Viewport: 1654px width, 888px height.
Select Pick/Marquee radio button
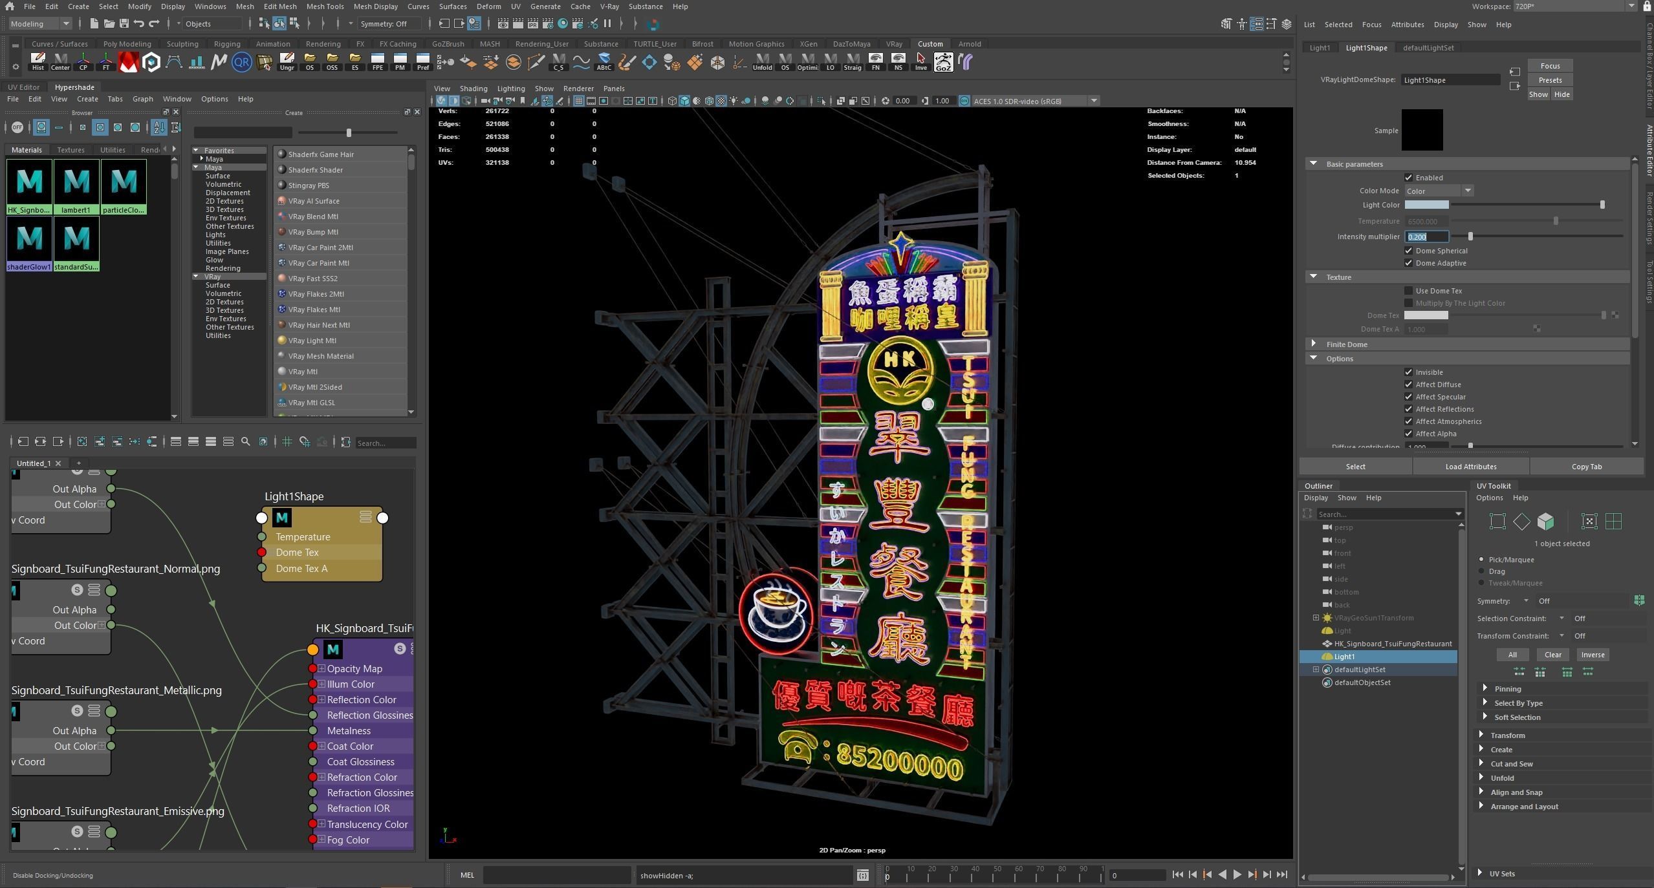coord(1481,560)
